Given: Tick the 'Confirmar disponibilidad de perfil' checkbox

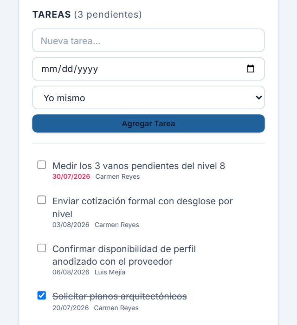Looking at the screenshot, I should click(x=42, y=248).
